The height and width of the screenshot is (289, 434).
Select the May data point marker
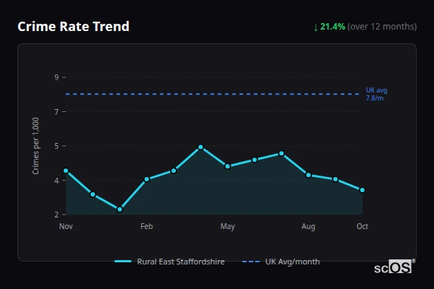pyautogui.click(x=228, y=166)
